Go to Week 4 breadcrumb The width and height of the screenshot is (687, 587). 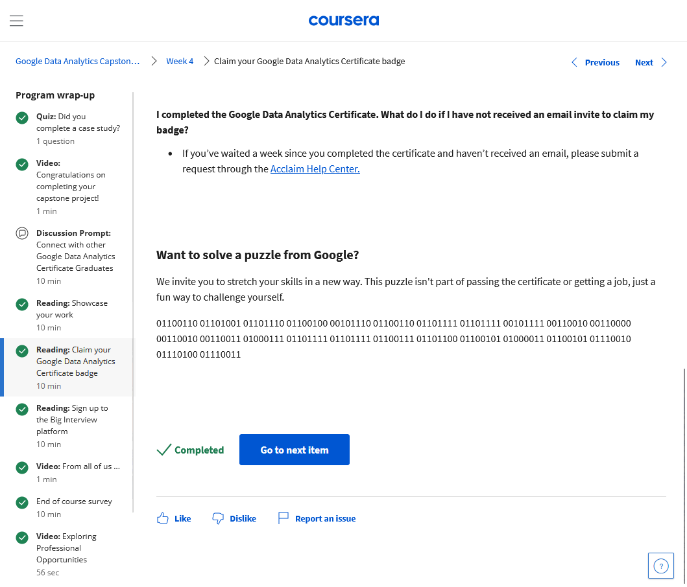(x=180, y=62)
